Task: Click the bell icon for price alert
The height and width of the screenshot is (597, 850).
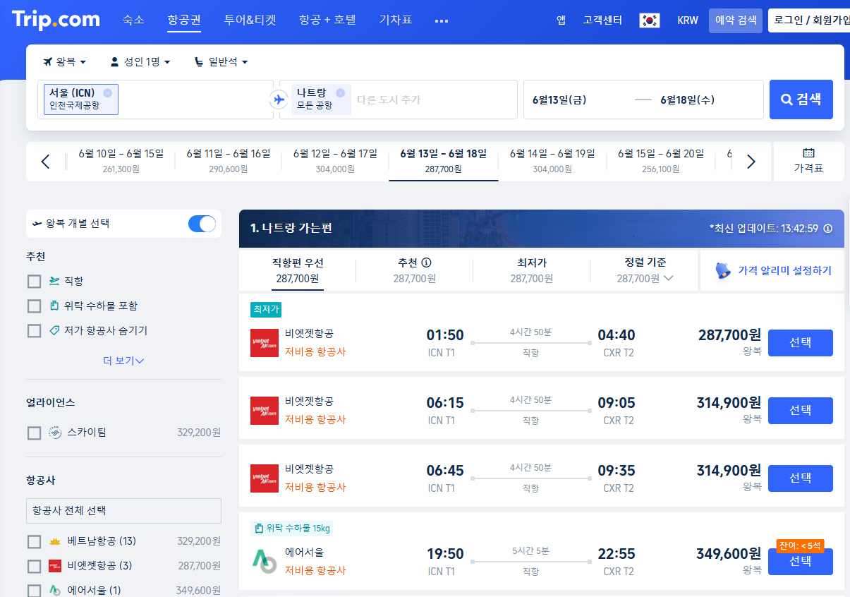Action: (722, 270)
